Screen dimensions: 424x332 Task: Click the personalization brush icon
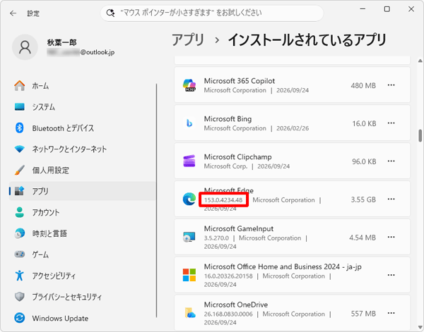pyautogui.click(x=20, y=170)
